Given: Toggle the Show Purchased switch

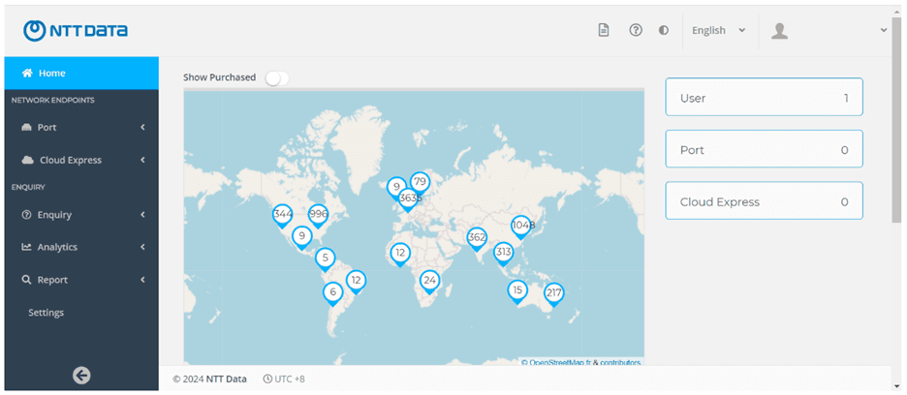Looking at the screenshot, I should (x=276, y=77).
